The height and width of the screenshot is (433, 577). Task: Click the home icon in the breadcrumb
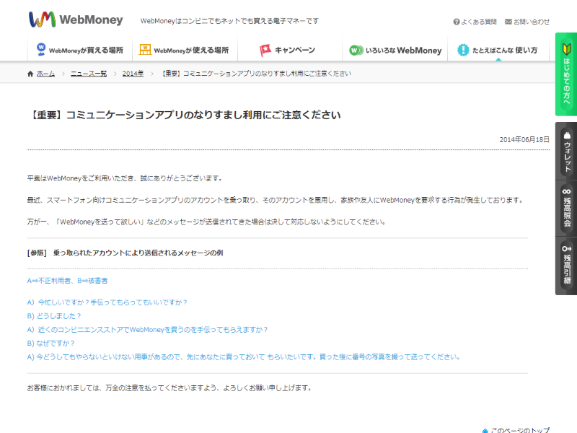coord(30,74)
